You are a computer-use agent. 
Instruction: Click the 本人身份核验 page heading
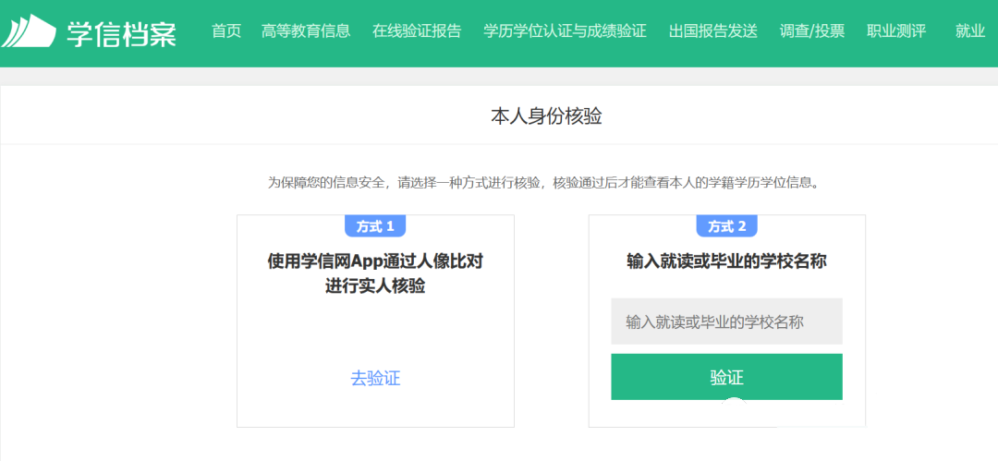[547, 116]
